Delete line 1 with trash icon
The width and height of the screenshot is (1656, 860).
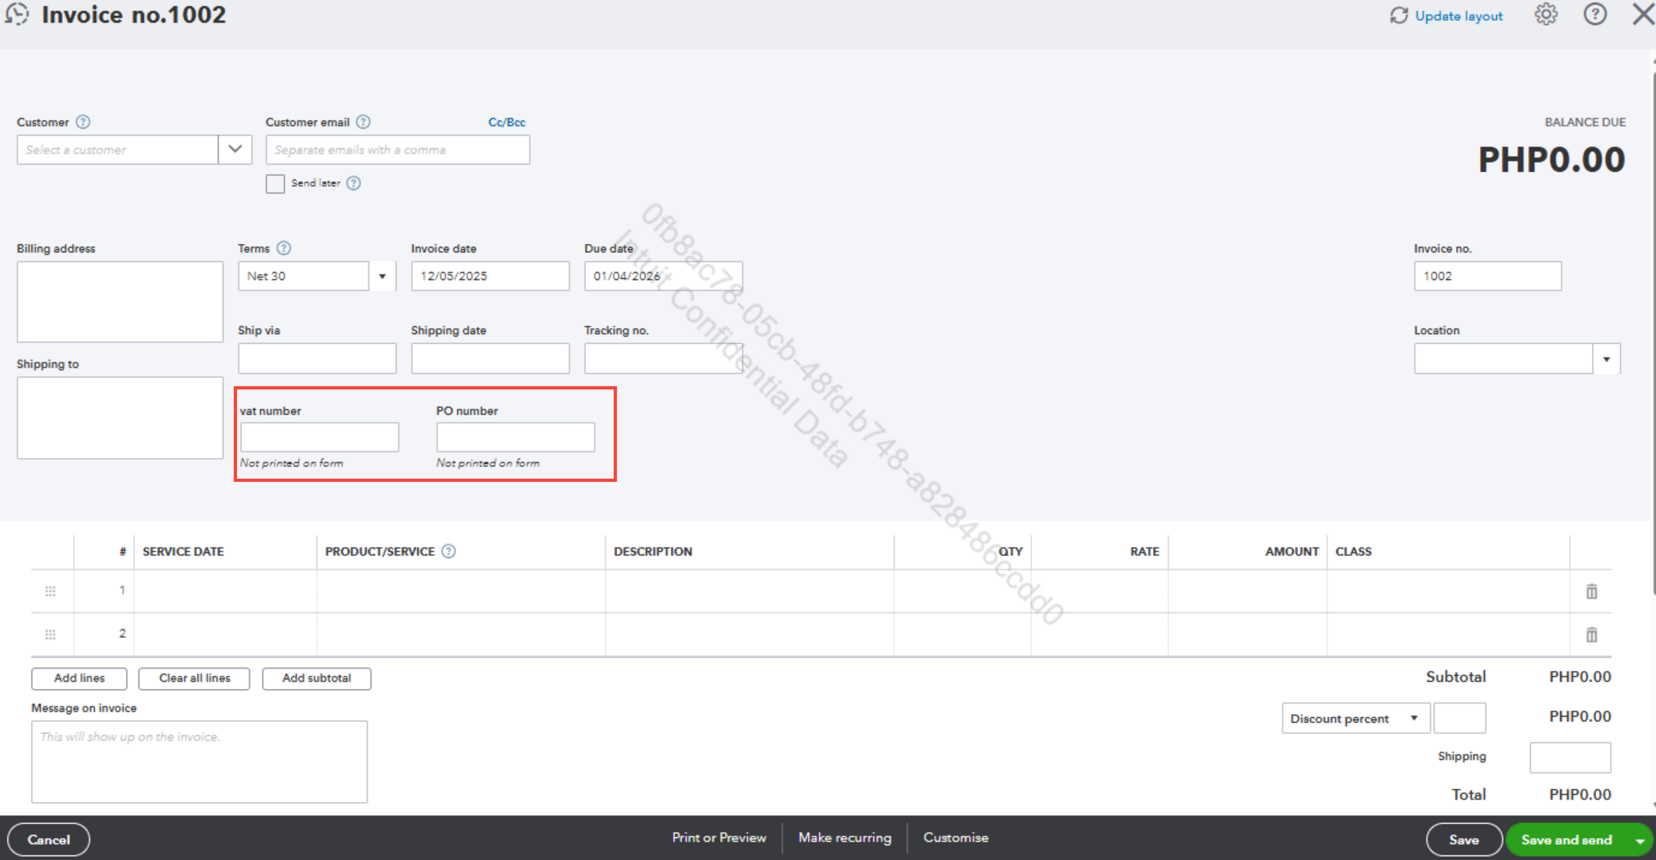point(1591,591)
